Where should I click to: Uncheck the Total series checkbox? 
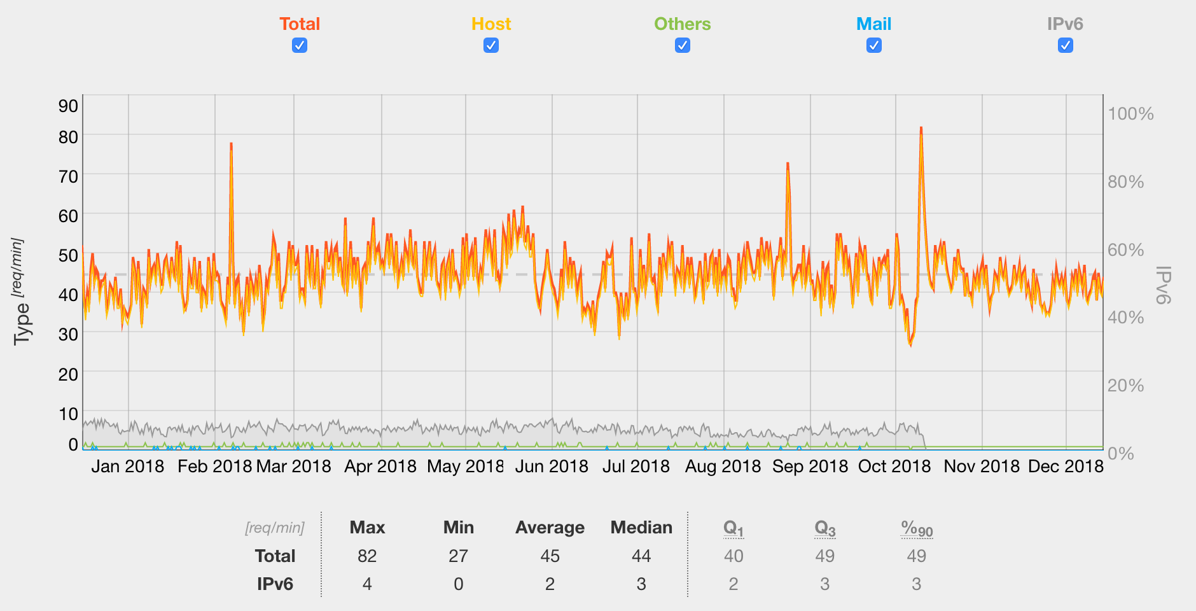click(x=300, y=45)
